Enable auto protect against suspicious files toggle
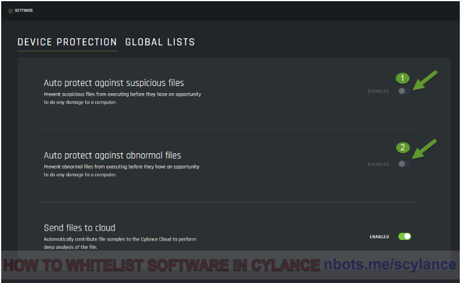461x283 pixels. pyautogui.click(x=404, y=91)
